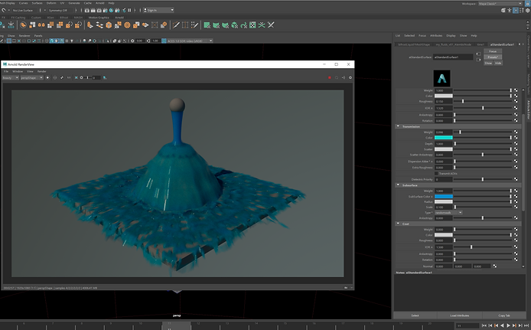
Task: Click the red stop render icon in RenderView
Action: click(330, 77)
